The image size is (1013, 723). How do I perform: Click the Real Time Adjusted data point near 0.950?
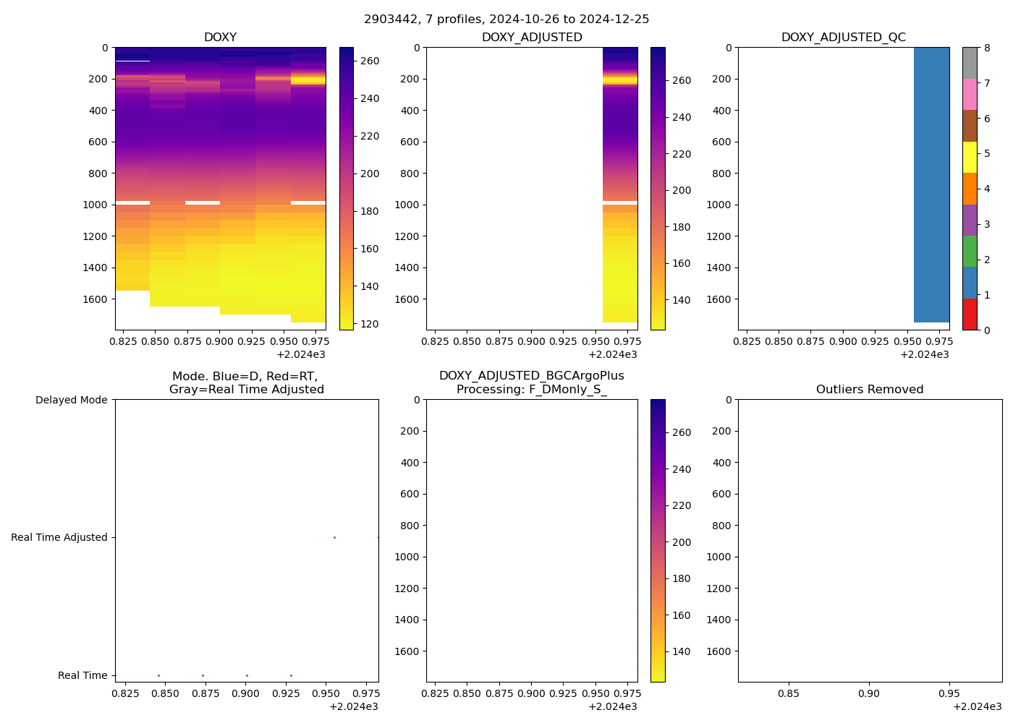(x=334, y=537)
